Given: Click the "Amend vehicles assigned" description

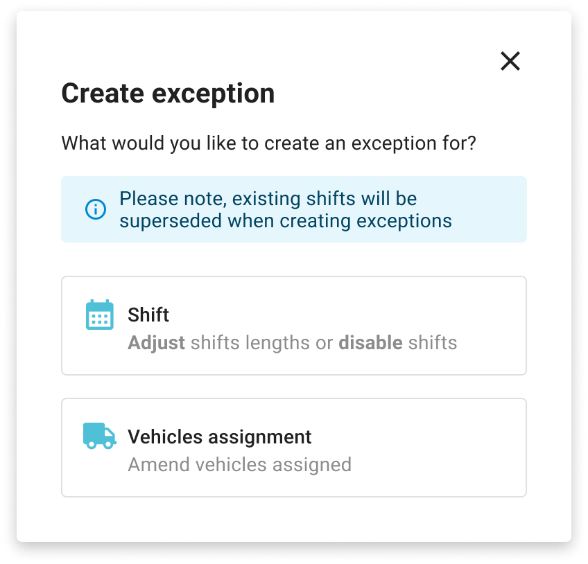Looking at the screenshot, I should point(239,464).
